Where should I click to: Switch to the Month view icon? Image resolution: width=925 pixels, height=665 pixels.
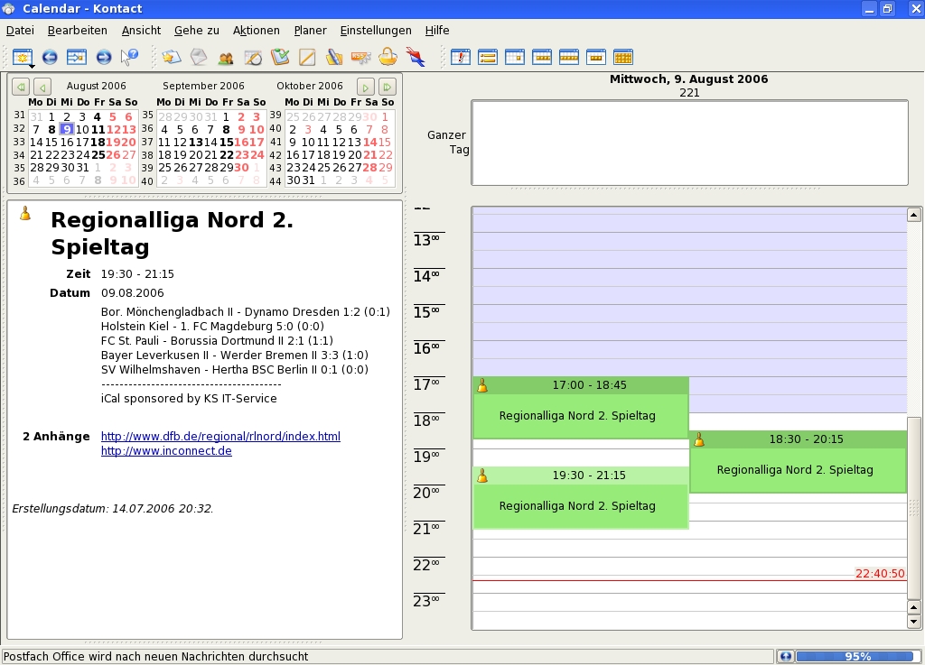click(x=623, y=57)
